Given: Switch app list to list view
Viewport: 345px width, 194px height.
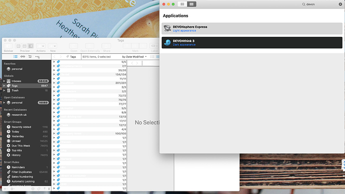Looking at the screenshot, I should tap(191, 4).
